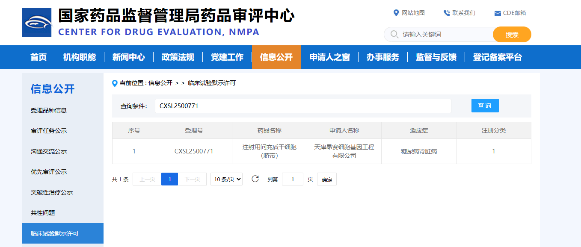This screenshot has height=247, width=581.
Task: Select 首页 in the navigation bar
Action: click(38, 57)
